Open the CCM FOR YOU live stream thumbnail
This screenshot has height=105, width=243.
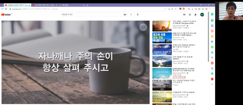(x=162, y=73)
